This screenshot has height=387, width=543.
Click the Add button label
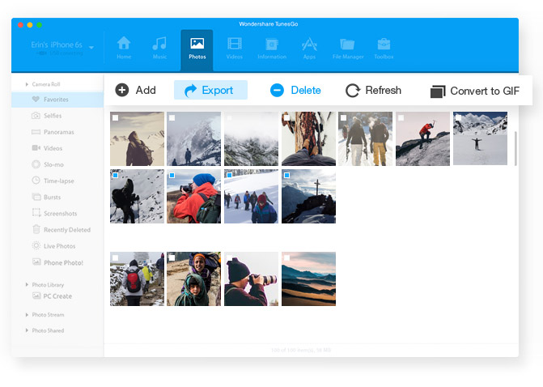146,90
